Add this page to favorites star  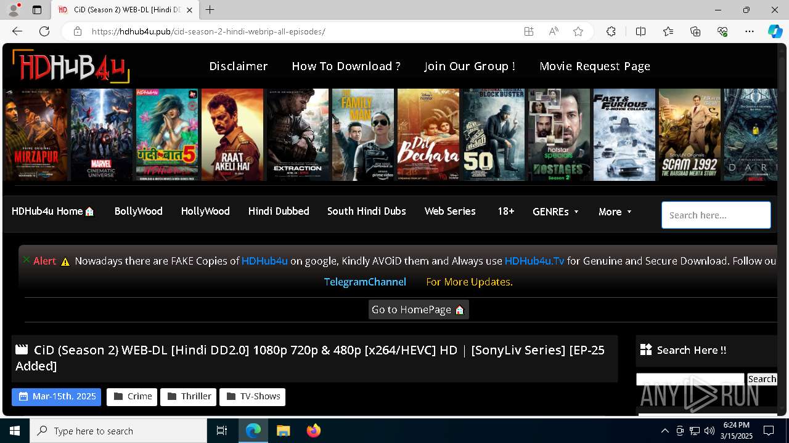[578, 31]
